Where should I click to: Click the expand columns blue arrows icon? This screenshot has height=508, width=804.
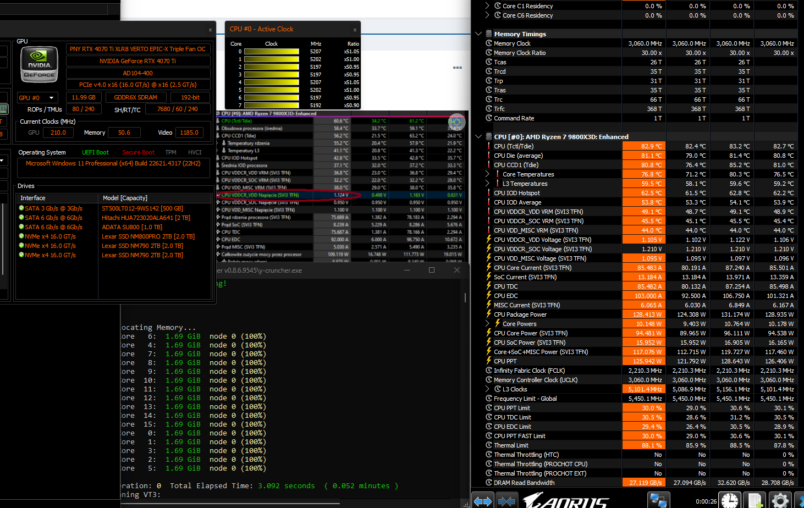tap(483, 500)
